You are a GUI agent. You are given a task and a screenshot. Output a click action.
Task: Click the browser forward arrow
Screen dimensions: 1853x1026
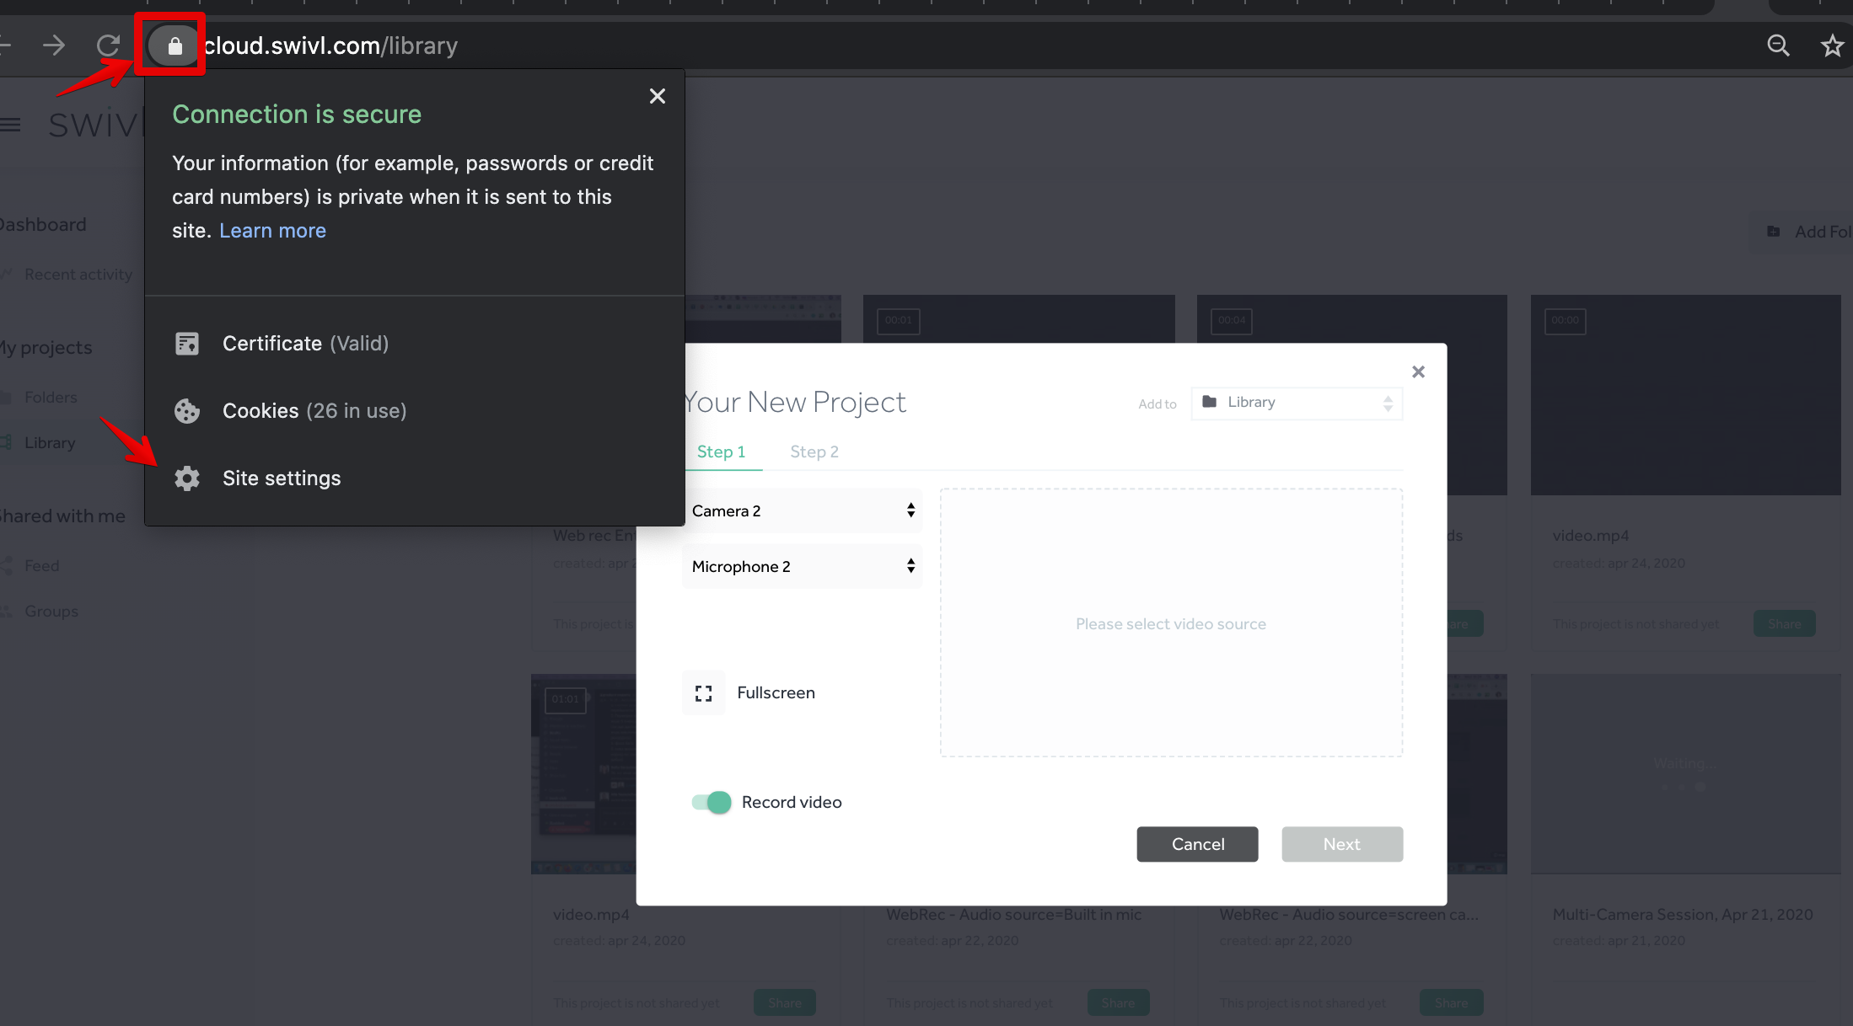point(54,45)
